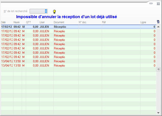This screenshot has width=162, height=116.
Task: Sort by the Date column header
Action: coord(4,22)
